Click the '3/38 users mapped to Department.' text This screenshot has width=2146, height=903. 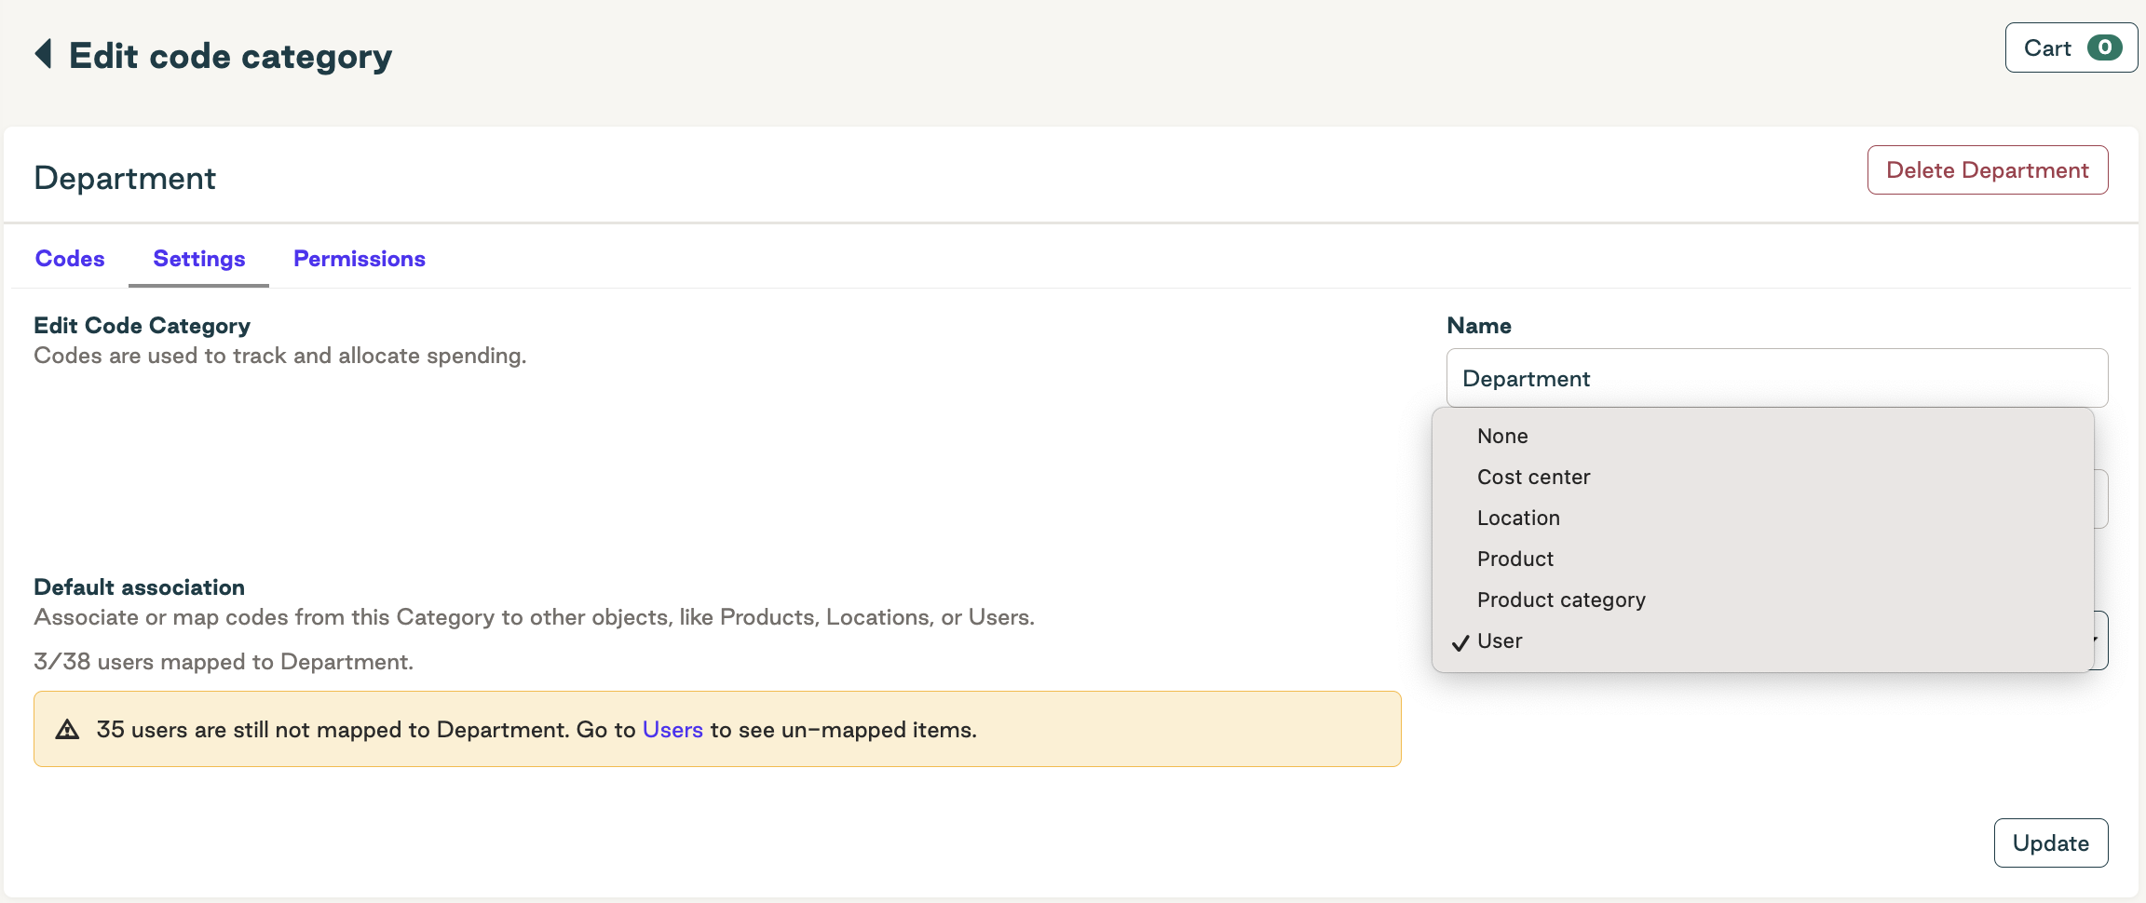click(x=224, y=662)
